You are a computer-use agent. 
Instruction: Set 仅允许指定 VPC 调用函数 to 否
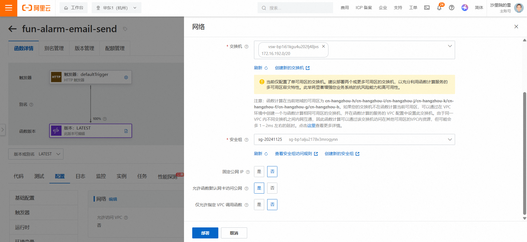tap(272, 205)
